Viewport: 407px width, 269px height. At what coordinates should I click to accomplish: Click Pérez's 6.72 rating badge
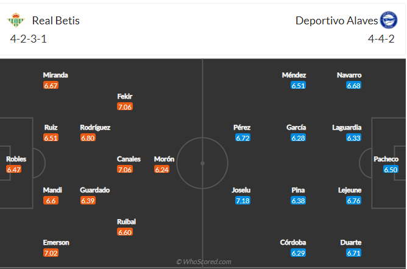click(242, 138)
